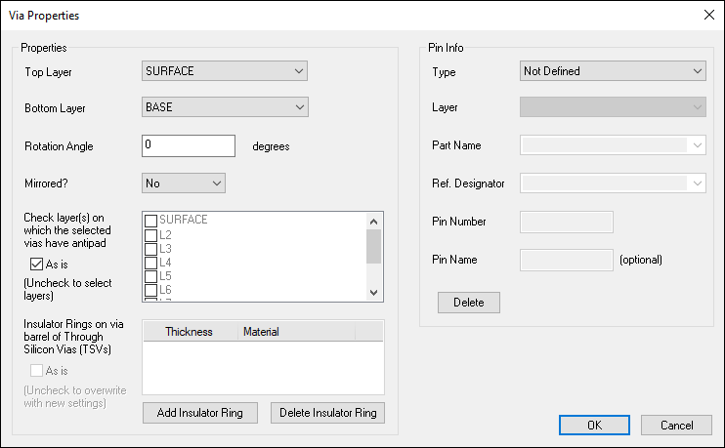The image size is (725, 448).
Task: Click the Rotation Angle input field
Action: (x=189, y=145)
